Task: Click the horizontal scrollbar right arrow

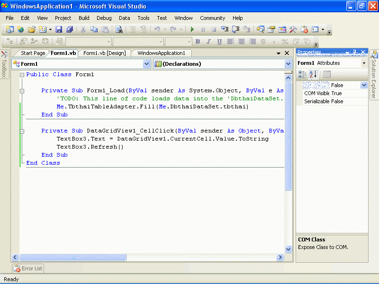Action: [x=280, y=257]
